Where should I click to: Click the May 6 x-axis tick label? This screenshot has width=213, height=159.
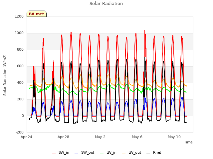click(x=137, y=137)
